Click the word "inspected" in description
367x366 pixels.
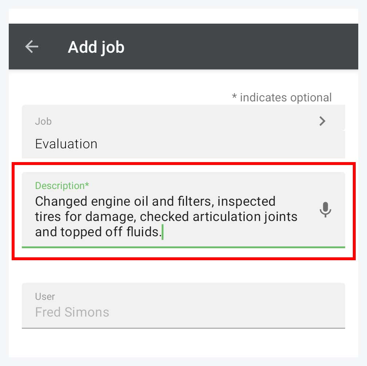(247, 201)
